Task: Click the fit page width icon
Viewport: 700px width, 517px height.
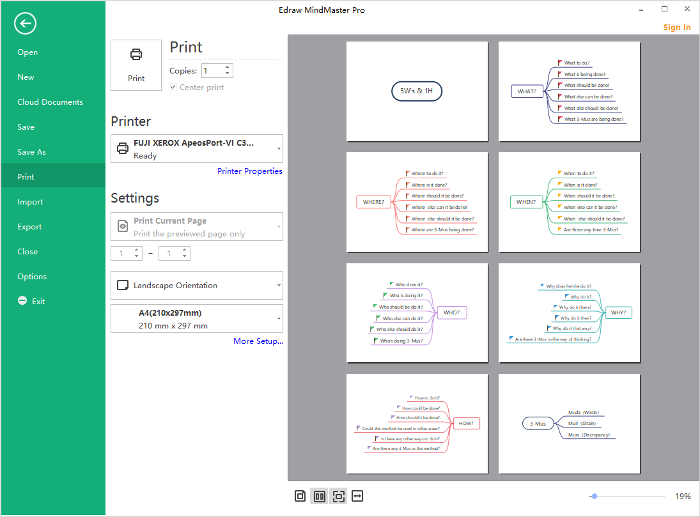Action: tap(357, 496)
